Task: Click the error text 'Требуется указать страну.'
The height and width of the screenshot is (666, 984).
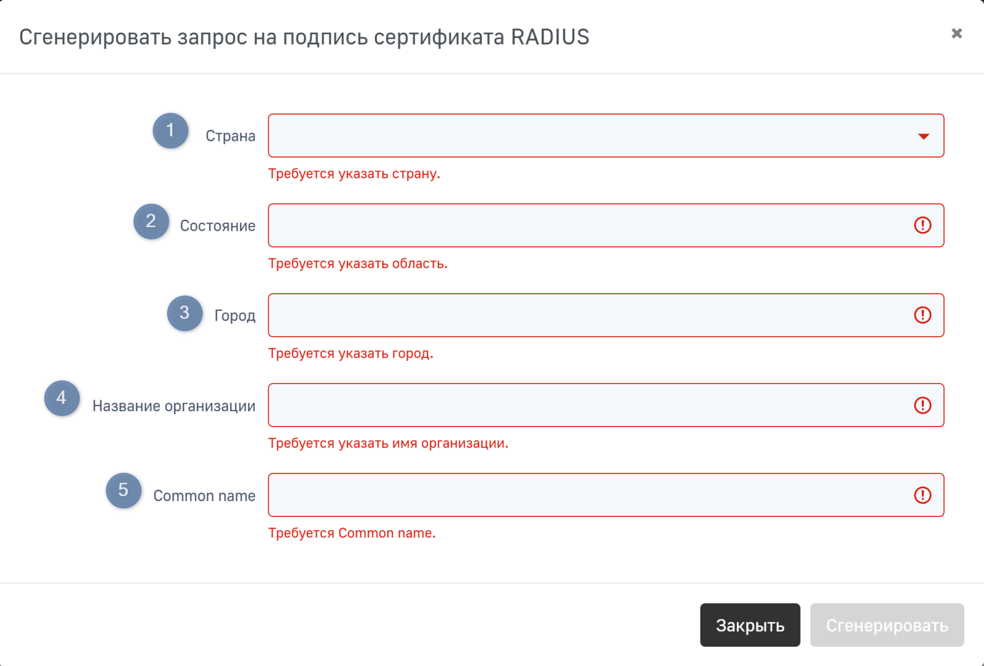Action: pyautogui.click(x=354, y=174)
